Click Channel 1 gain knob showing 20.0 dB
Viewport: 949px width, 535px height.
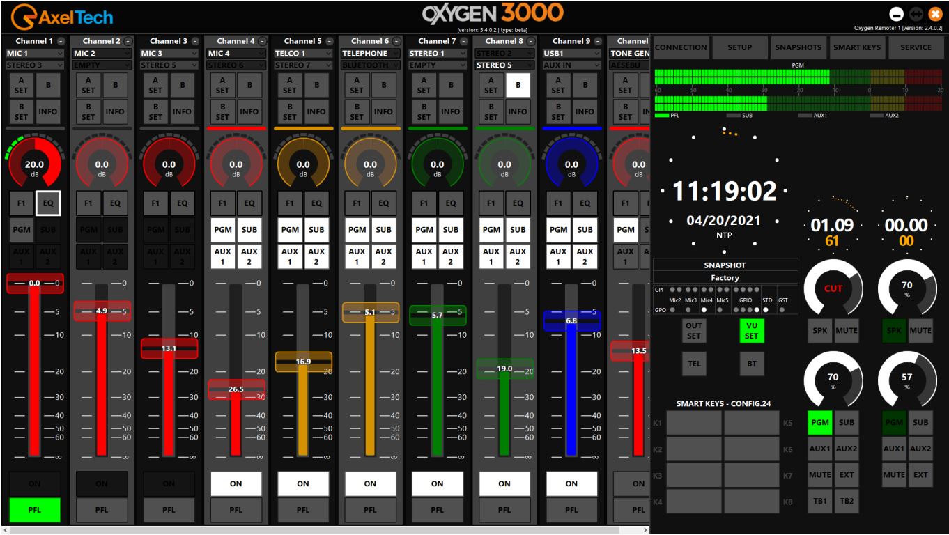(x=34, y=165)
